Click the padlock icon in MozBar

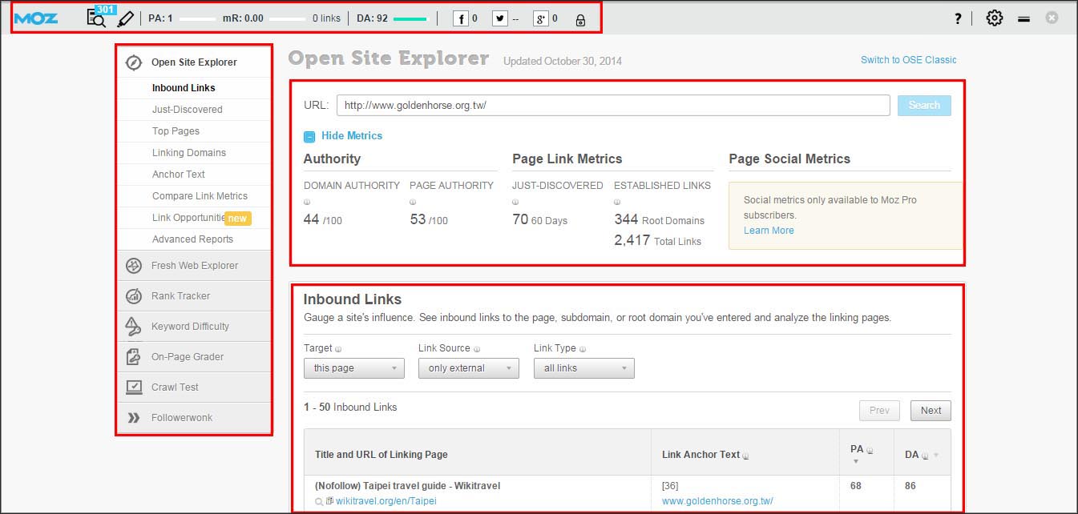tap(580, 20)
